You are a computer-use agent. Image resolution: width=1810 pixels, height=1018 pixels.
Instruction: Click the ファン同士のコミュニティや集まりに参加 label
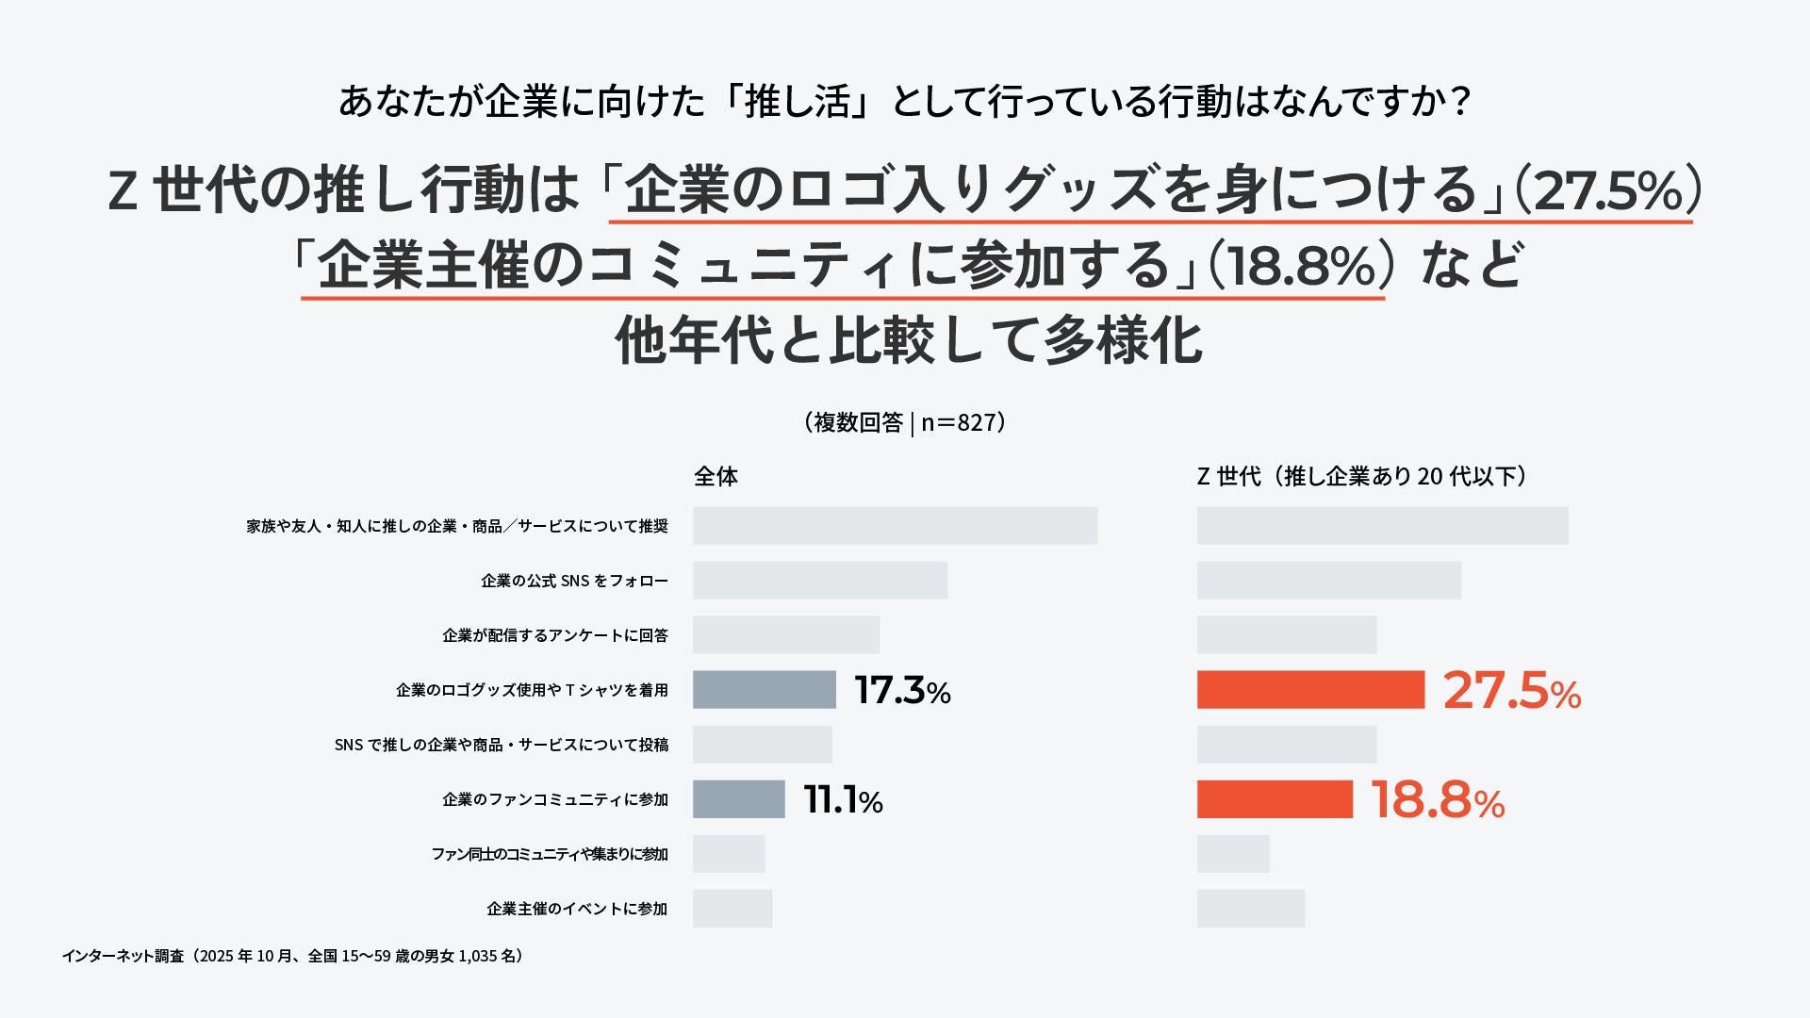point(550,854)
